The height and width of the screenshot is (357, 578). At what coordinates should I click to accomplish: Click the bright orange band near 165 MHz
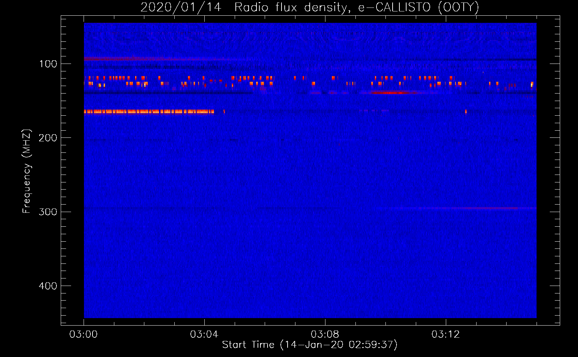pos(149,112)
